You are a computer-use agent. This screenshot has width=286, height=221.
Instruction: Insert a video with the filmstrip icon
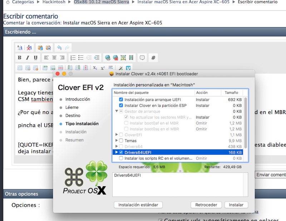pos(131,58)
